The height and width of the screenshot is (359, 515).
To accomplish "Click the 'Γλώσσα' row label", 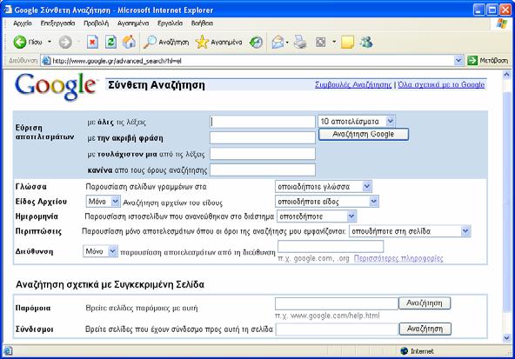I will pos(30,186).
